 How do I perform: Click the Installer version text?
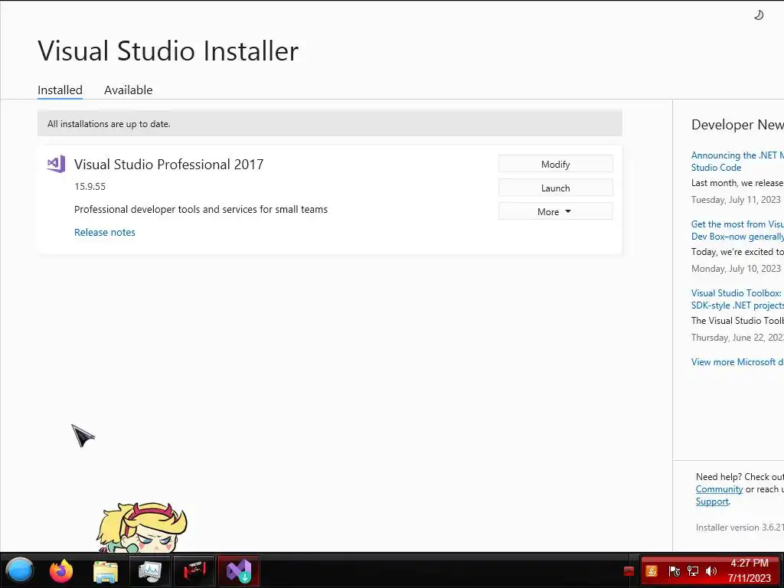click(740, 527)
